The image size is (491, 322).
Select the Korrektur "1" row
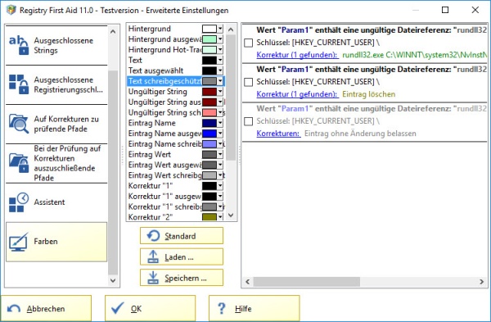click(x=176, y=186)
